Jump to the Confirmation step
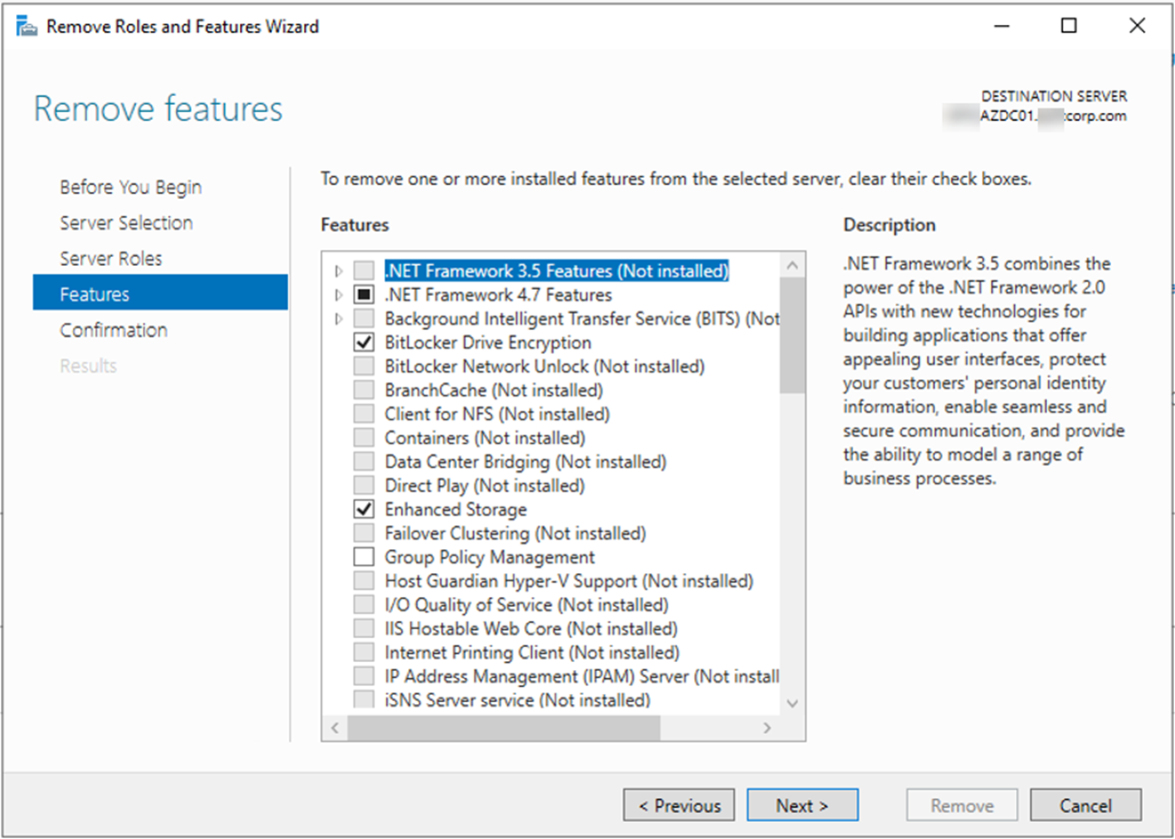The height and width of the screenshot is (839, 1175). point(114,330)
